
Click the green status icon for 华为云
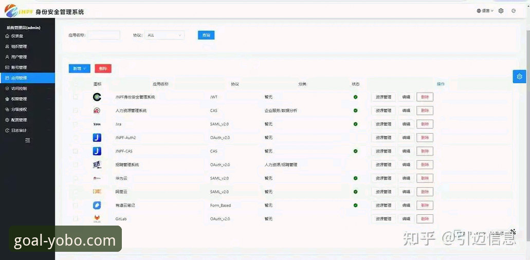click(355, 178)
